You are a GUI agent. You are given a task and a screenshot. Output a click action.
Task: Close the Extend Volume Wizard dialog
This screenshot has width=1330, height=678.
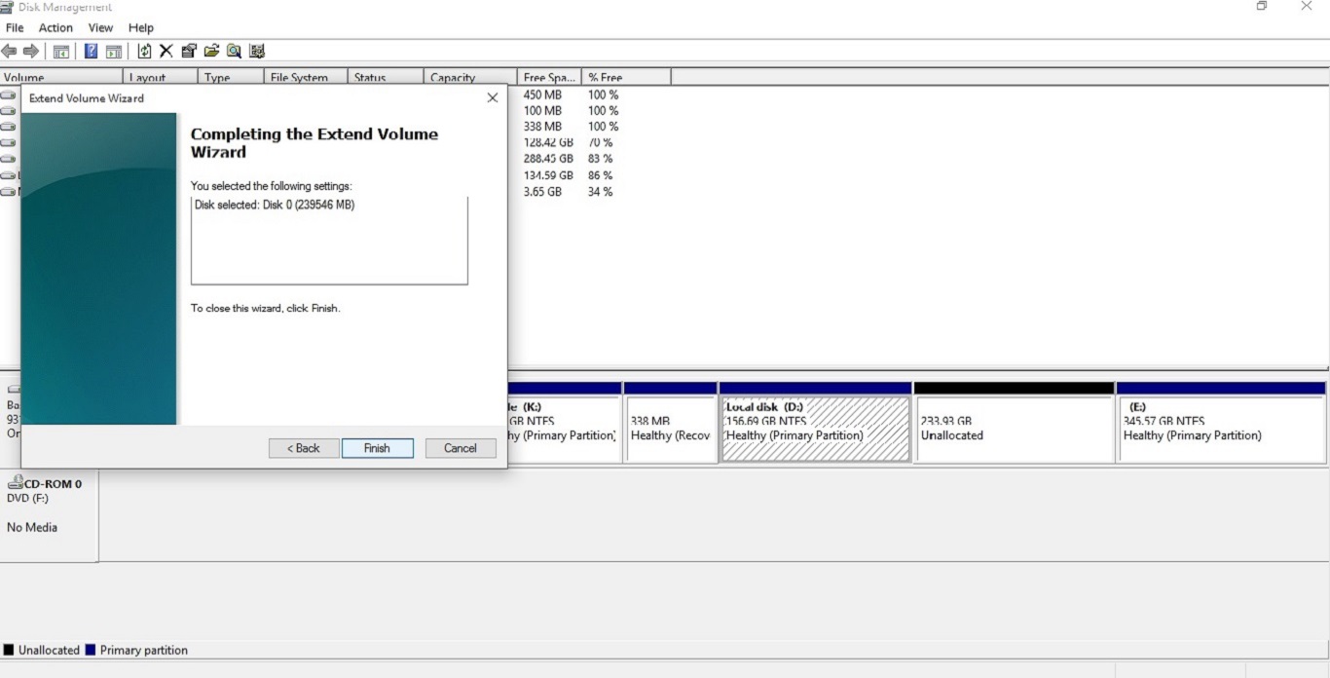pos(493,97)
